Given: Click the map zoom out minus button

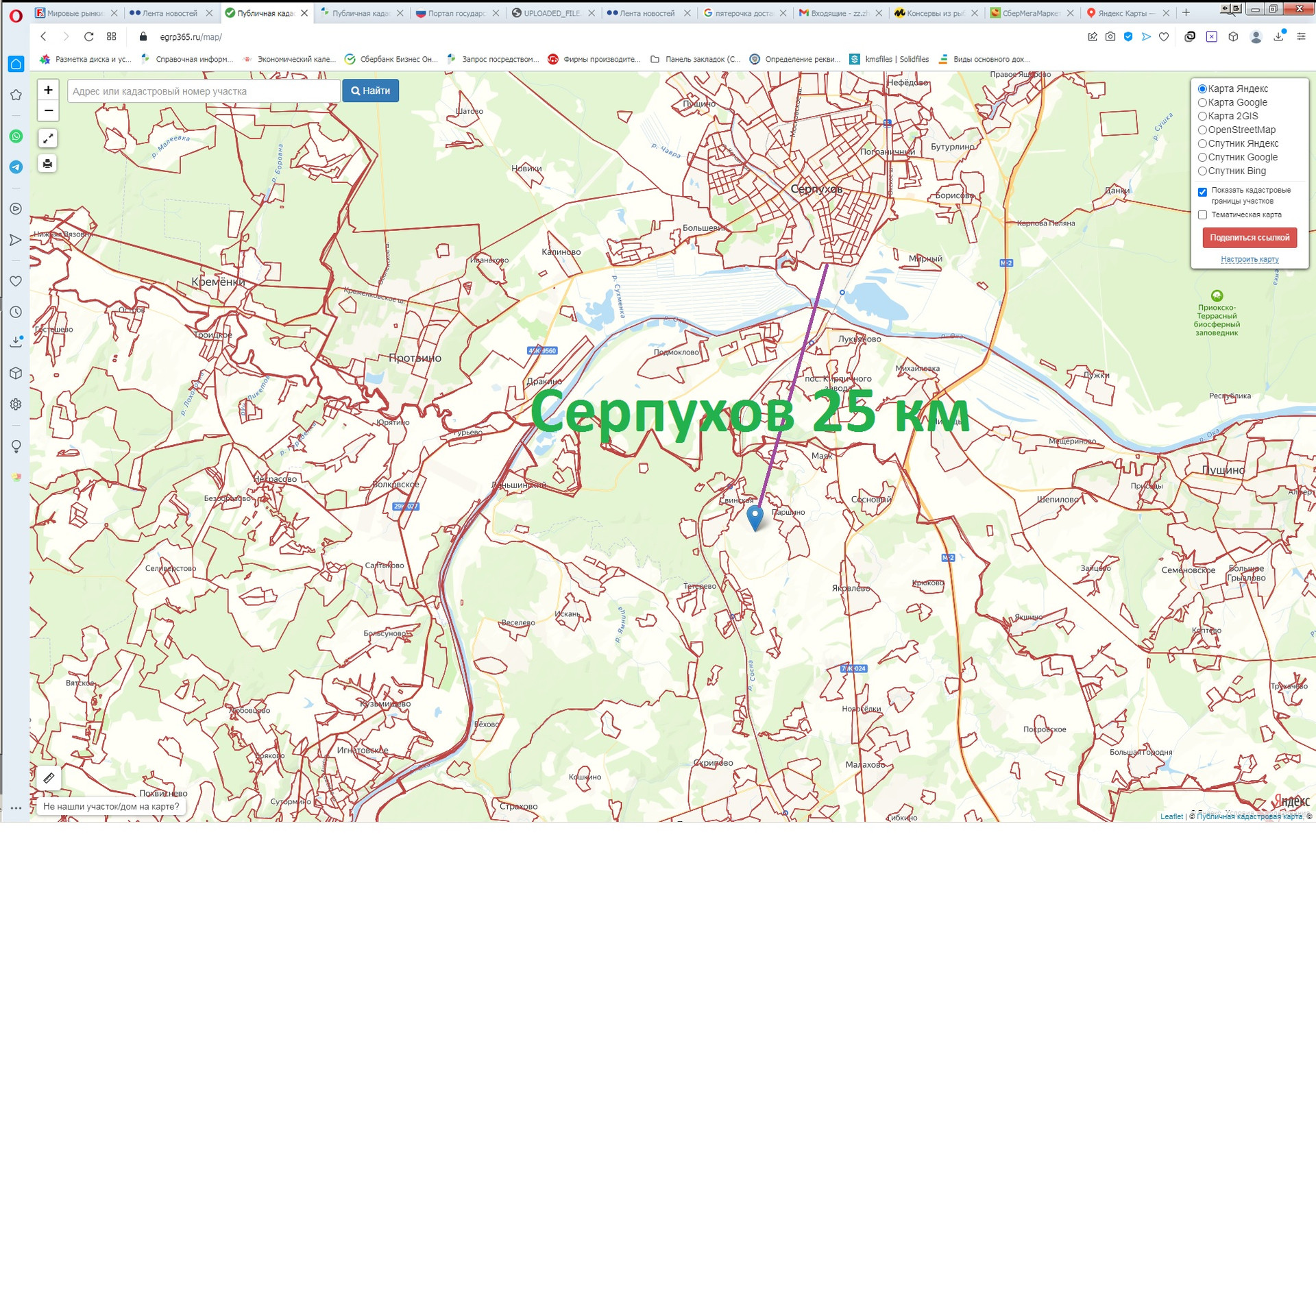Looking at the screenshot, I should pos(48,110).
